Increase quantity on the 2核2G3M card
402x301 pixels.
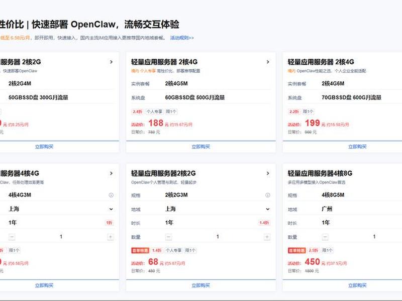pos(267,237)
